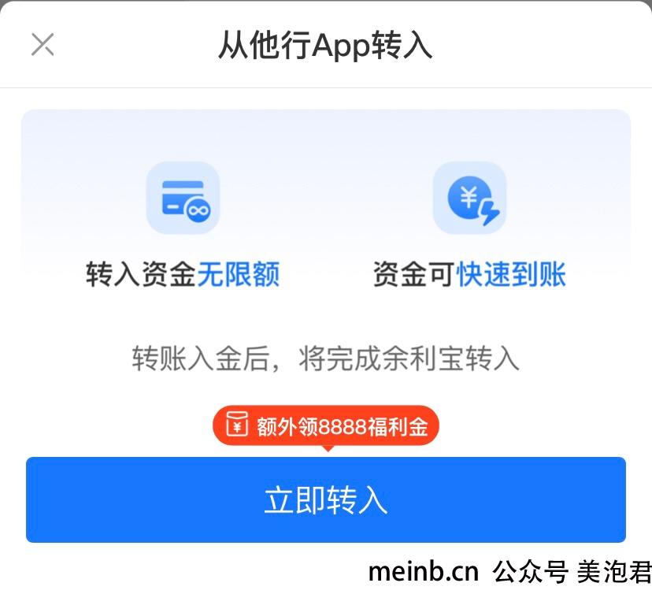Image resolution: width=652 pixels, height=594 pixels.
Task: Tap the red envelope icon in the badge
Action: coord(237,425)
